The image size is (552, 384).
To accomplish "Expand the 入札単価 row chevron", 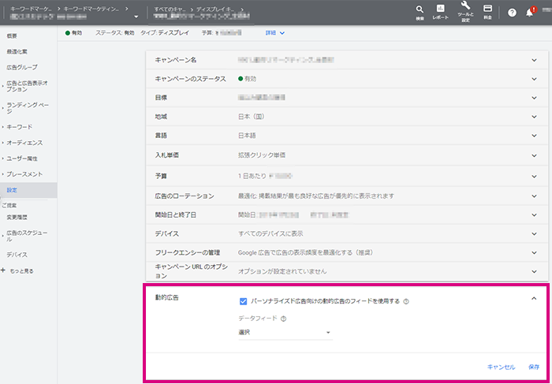I will (534, 155).
